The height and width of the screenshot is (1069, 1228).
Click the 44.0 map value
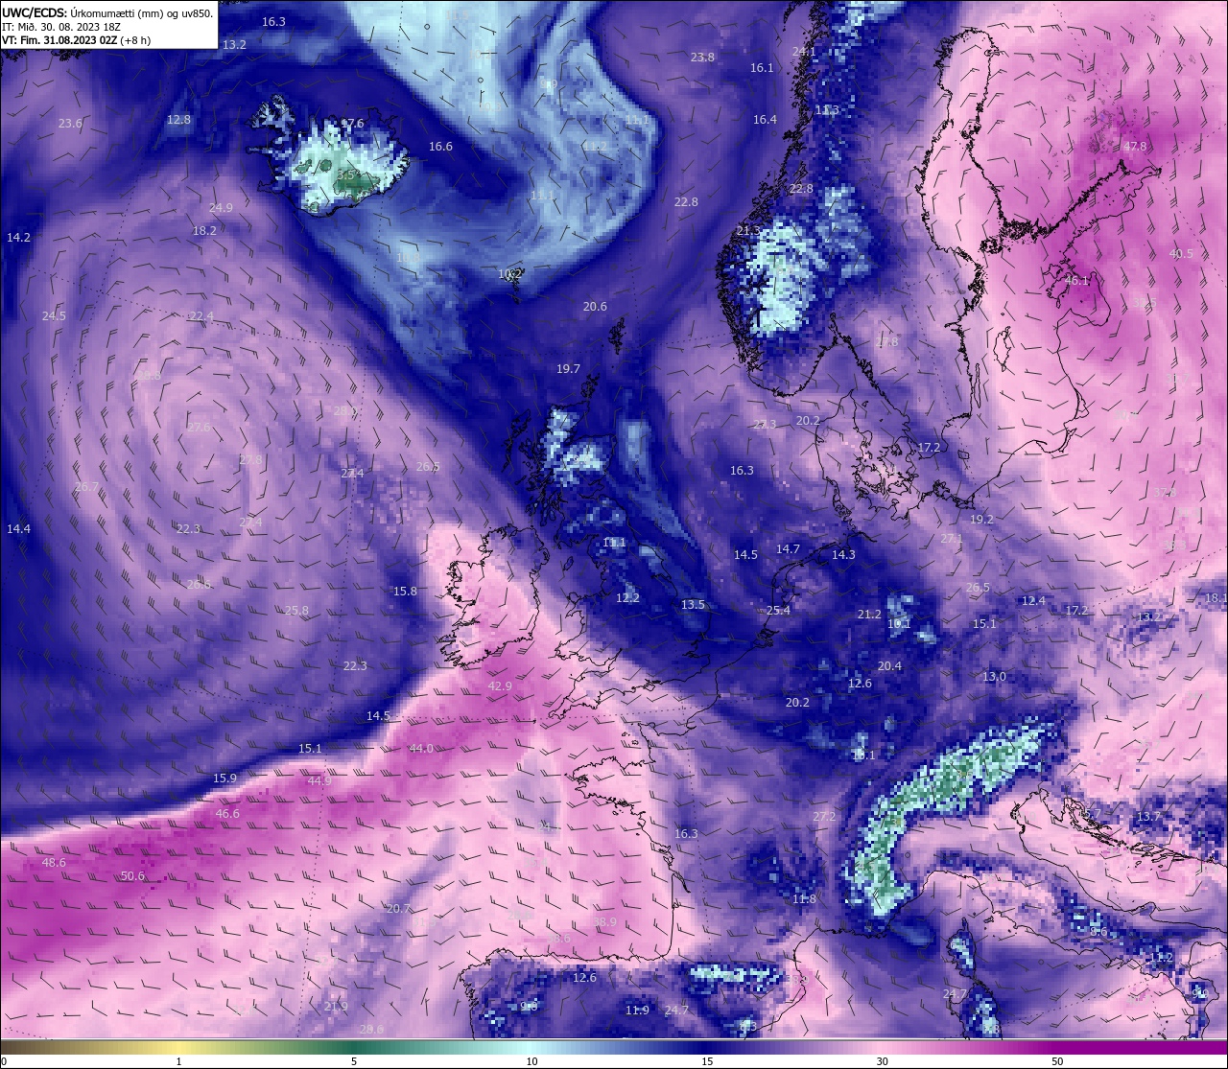[x=421, y=749]
